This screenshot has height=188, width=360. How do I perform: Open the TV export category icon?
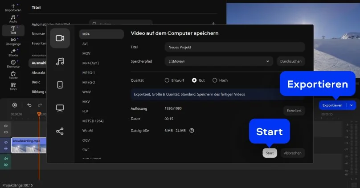60,108
